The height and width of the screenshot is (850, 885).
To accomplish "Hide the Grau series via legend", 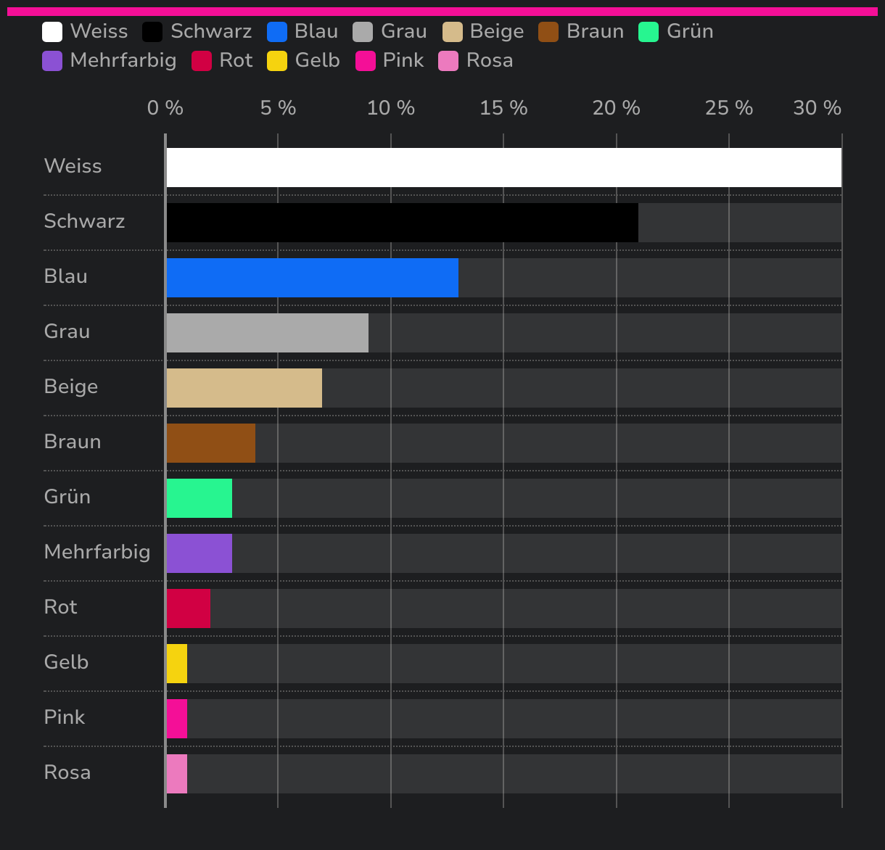I will pyautogui.click(x=363, y=32).
